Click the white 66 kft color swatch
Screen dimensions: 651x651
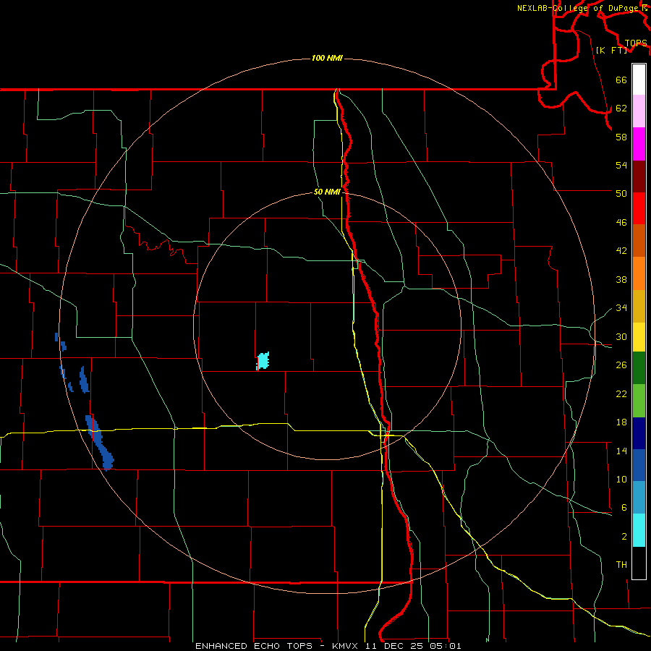tap(639, 80)
